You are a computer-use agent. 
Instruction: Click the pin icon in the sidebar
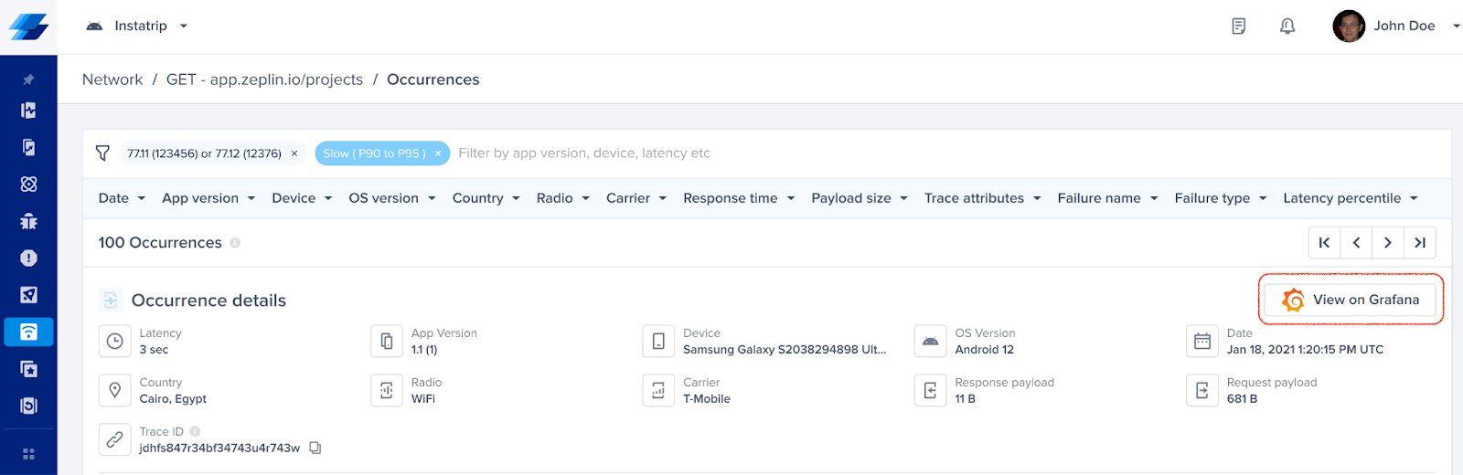point(28,79)
